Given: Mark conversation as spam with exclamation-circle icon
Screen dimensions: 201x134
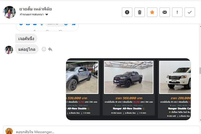Looking at the screenshot, I should pyautogui.click(x=127, y=12).
